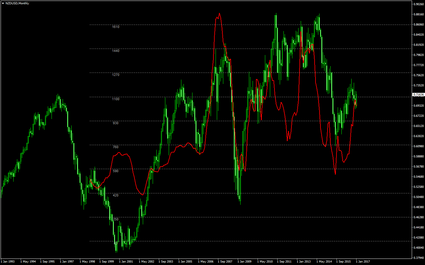425x265 pixels.
Task: Click the 1 Jan 1993 date label
Action: (8, 262)
